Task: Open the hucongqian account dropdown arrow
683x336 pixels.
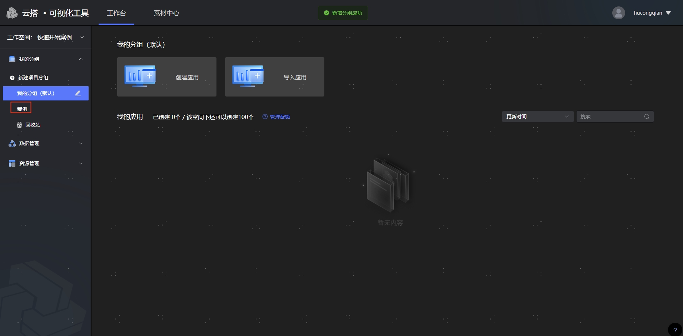Action: click(668, 13)
